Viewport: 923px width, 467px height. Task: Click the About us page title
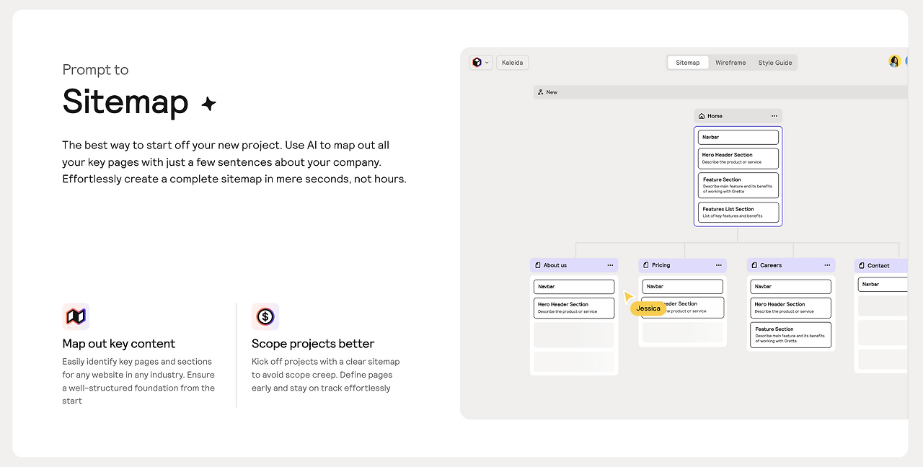555,265
